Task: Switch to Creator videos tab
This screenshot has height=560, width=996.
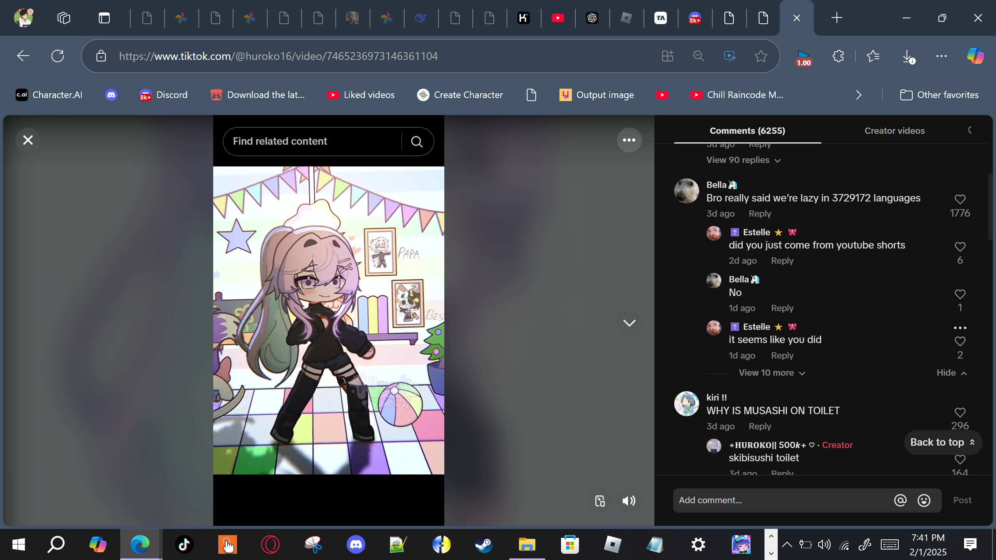Action: click(894, 131)
